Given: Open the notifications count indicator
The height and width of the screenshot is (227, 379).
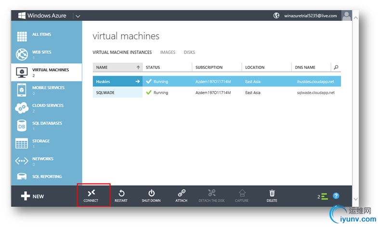Looking at the screenshot, I should (323, 197).
